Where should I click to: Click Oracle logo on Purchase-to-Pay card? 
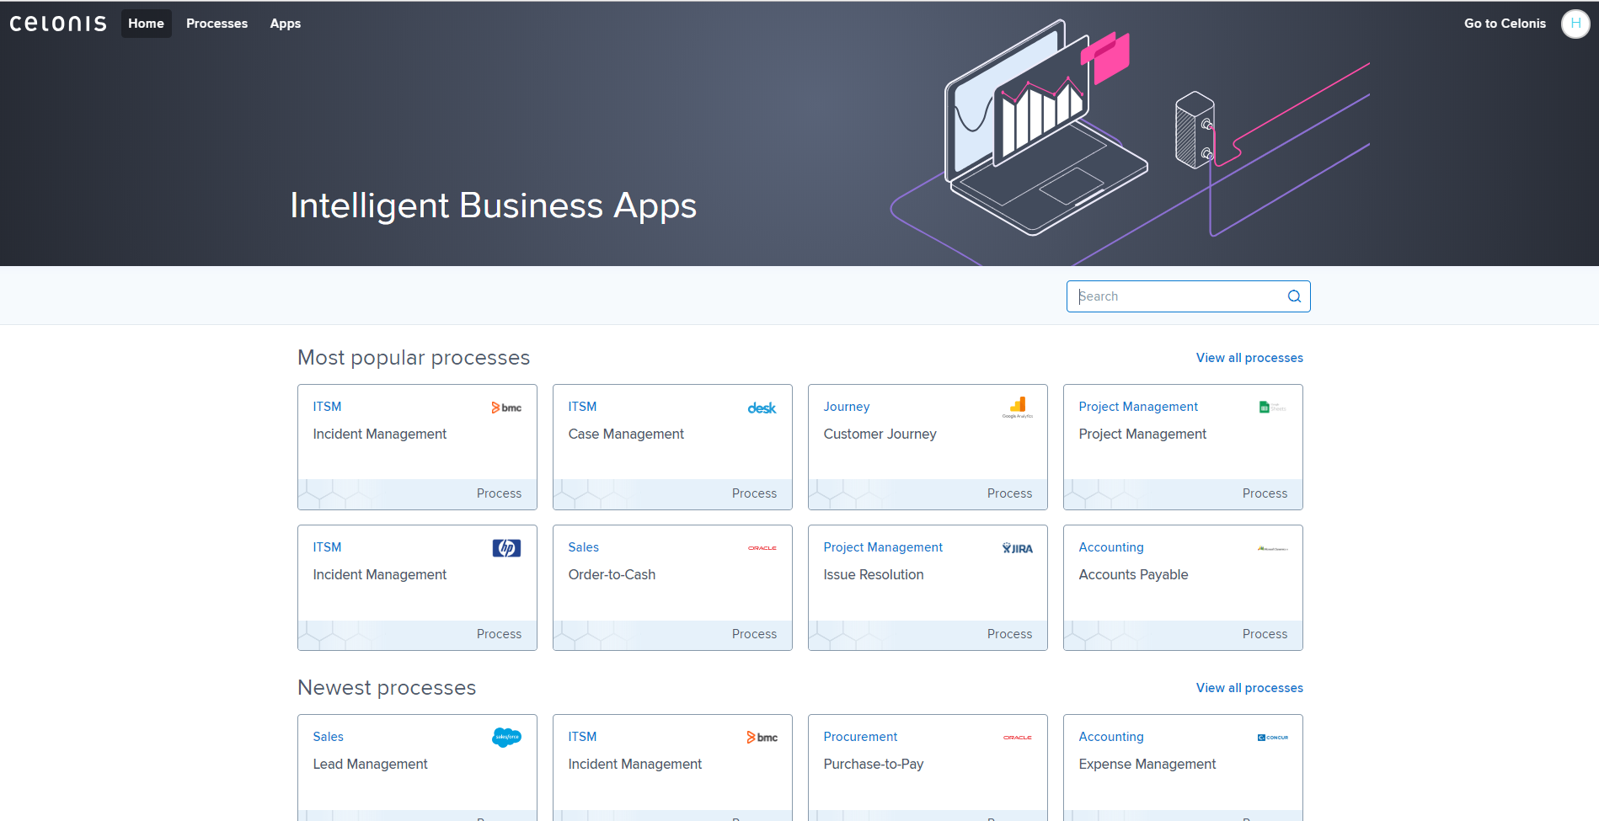[x=1018, y=738]
